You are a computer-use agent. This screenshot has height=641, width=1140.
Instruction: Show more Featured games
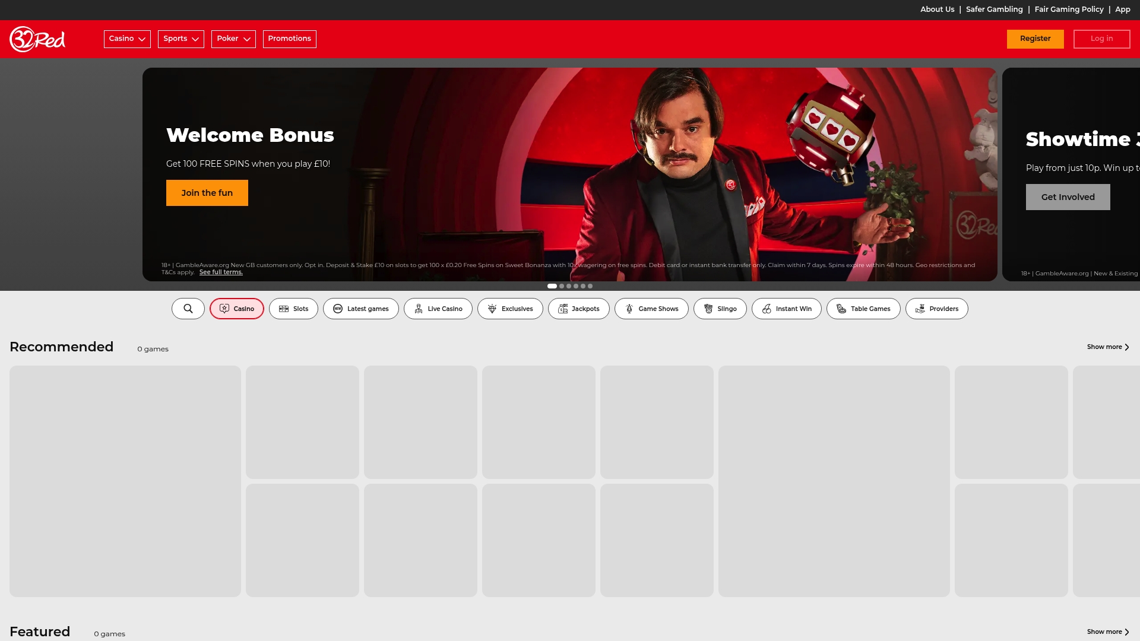tap(1108, 632)
